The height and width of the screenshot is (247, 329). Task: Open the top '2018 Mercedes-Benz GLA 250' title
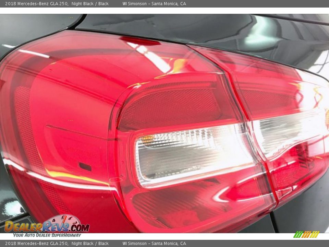(36, 4)
